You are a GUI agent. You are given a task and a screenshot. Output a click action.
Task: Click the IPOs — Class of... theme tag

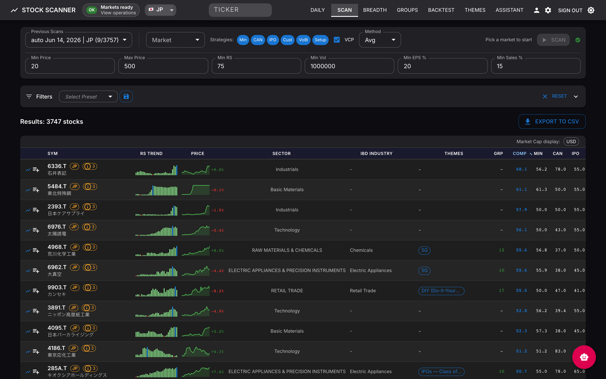coord(441,372)
